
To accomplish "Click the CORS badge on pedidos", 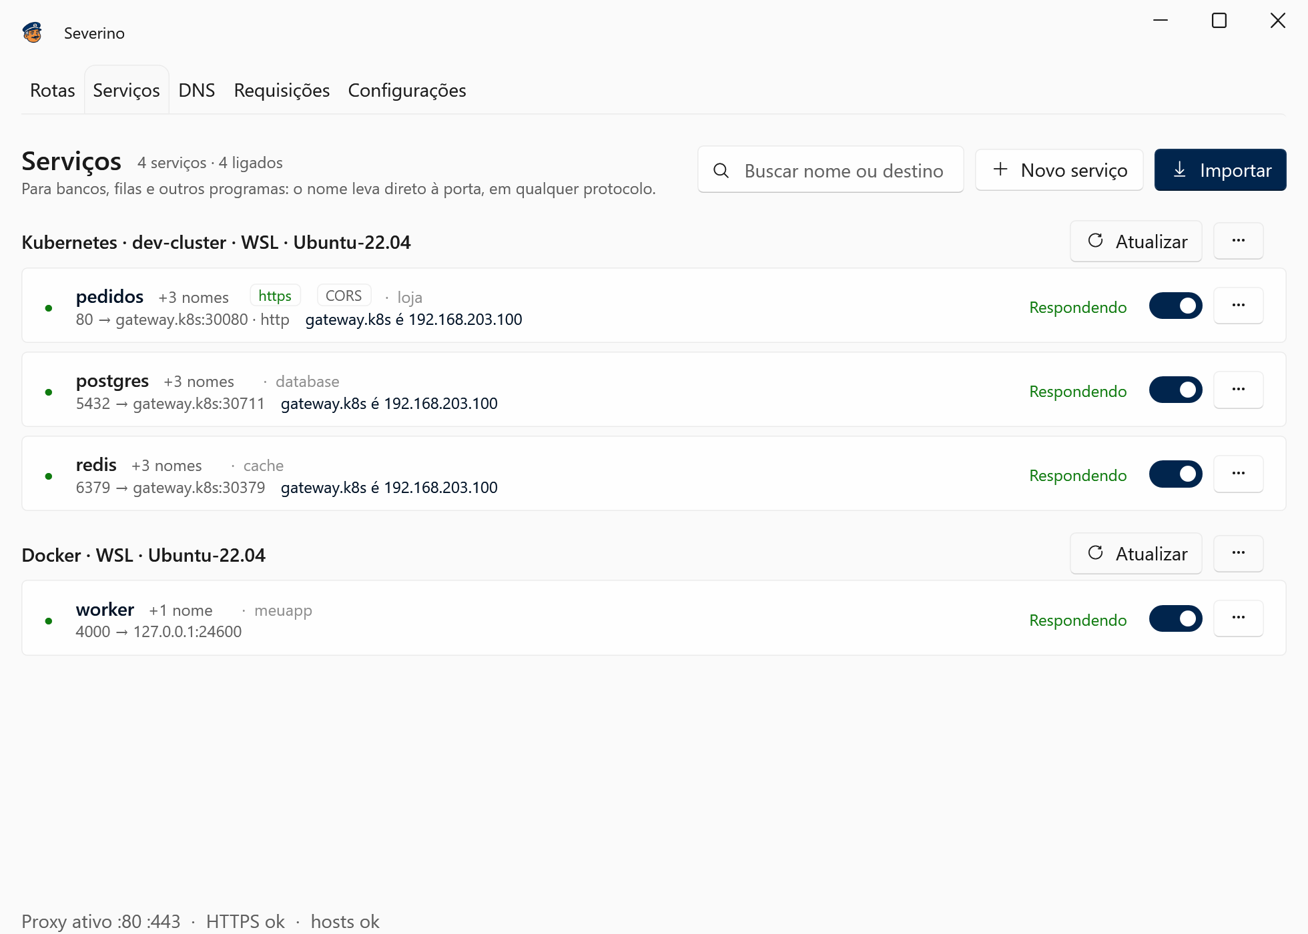I will (344, 296).
